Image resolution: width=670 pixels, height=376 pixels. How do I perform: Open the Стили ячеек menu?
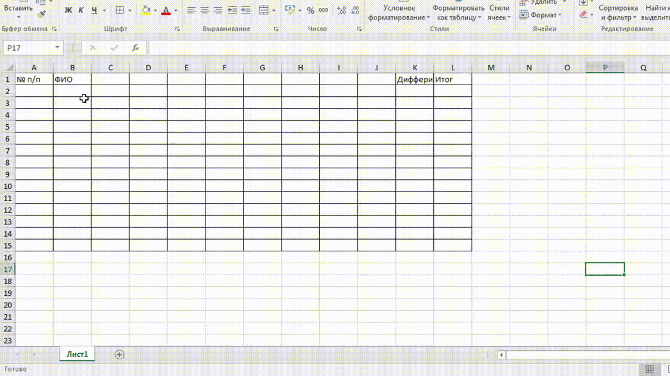(499, 13)
